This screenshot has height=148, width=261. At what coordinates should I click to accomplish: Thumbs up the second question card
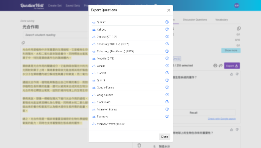point(231,130)
